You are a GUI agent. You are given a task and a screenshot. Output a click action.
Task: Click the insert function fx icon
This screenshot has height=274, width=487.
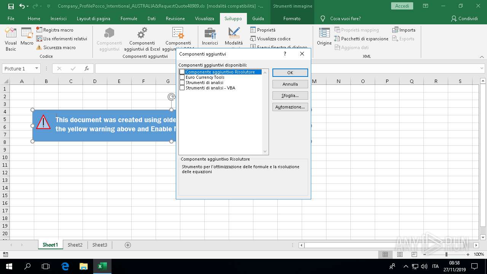tap(87, 68)
